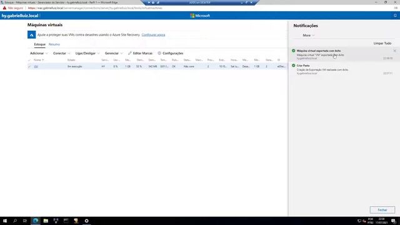Switch to the Resumo tab
Screen dimensions: 400x225
[54, 44]
